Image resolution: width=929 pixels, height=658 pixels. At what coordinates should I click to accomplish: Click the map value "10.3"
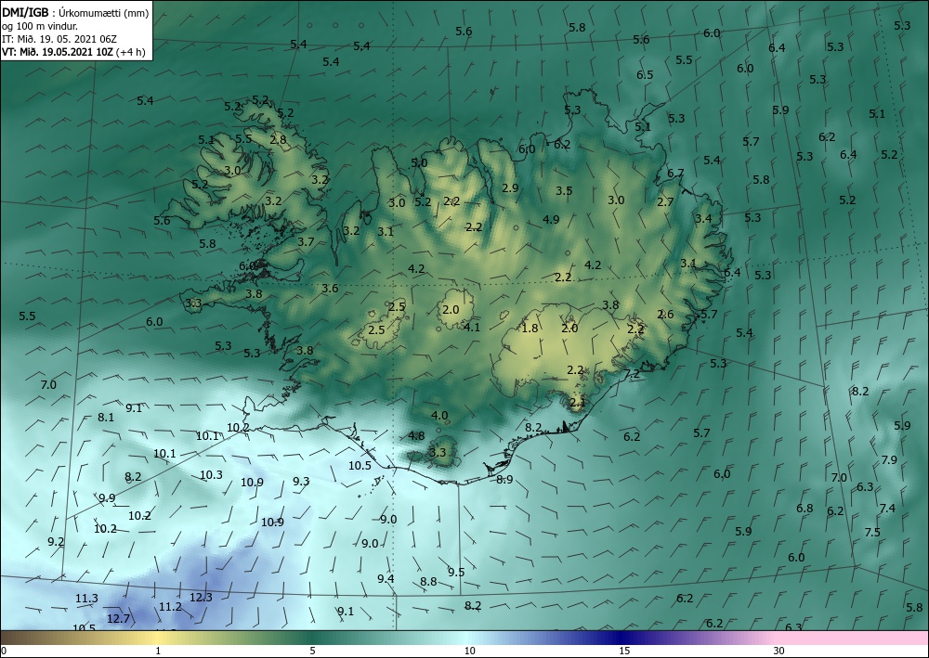pyautogui.click(x=211, y=475)
